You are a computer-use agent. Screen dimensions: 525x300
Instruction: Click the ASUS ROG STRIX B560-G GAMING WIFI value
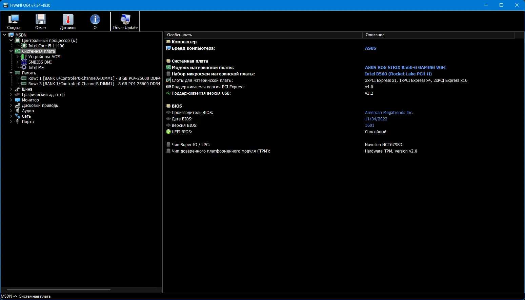[405, 67]
